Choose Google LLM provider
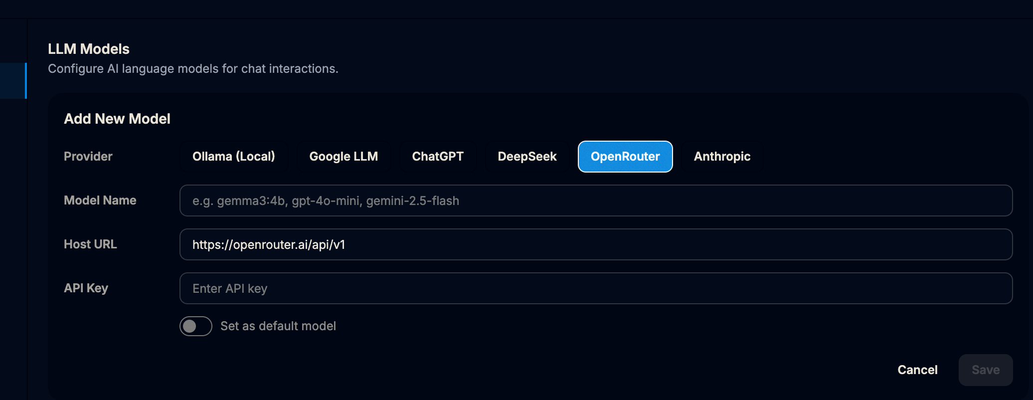The height and width of the screenshot is (400, 1033). tap(344, 157)
